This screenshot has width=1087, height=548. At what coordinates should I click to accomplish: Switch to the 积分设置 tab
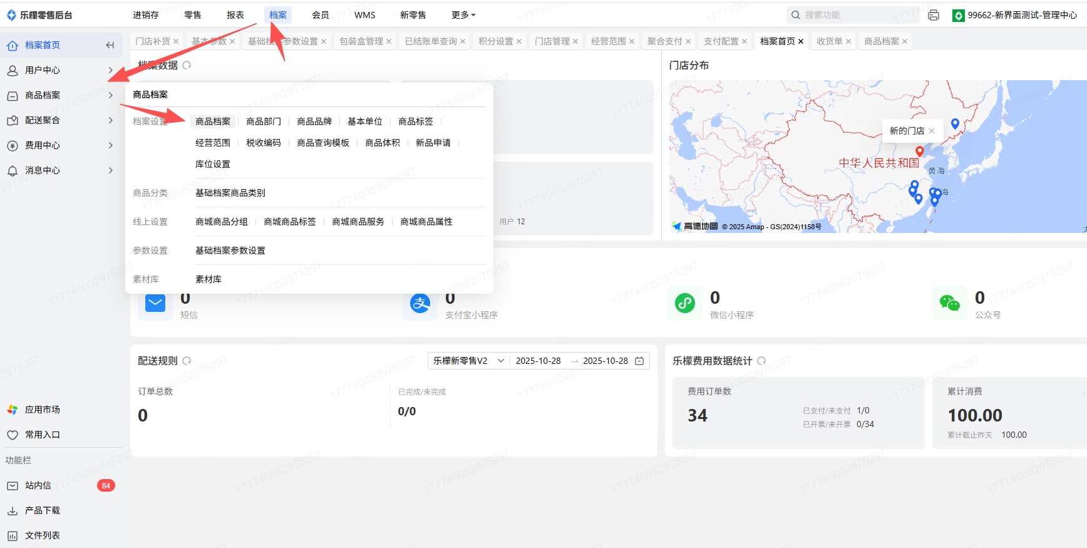pyautogui.click(x=496, y=41)
